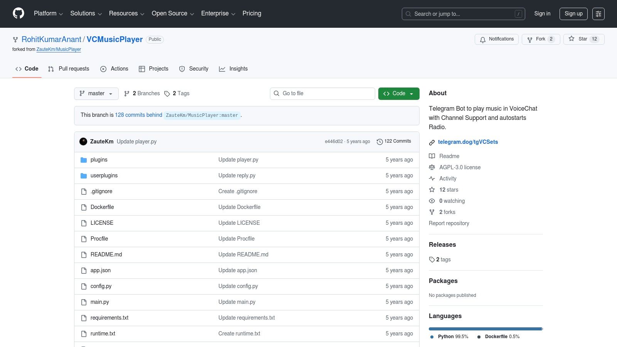The width and height of the screenshot is (617, 347).
Task: Expand the Enterprise menu
Action: tap(218, 13)
